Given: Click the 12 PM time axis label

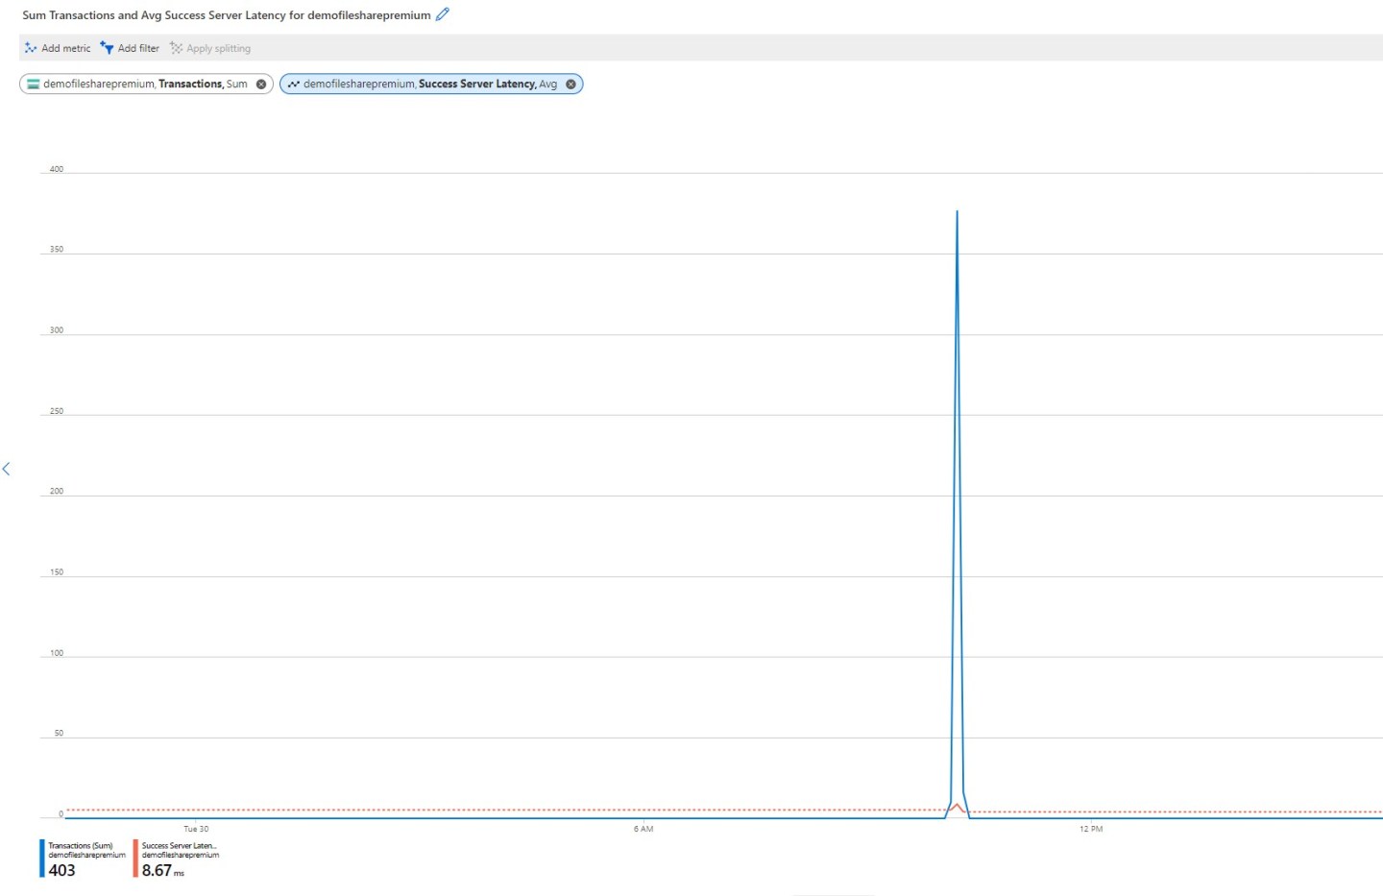Looking at the screenshot, I should coord(1090,829).
